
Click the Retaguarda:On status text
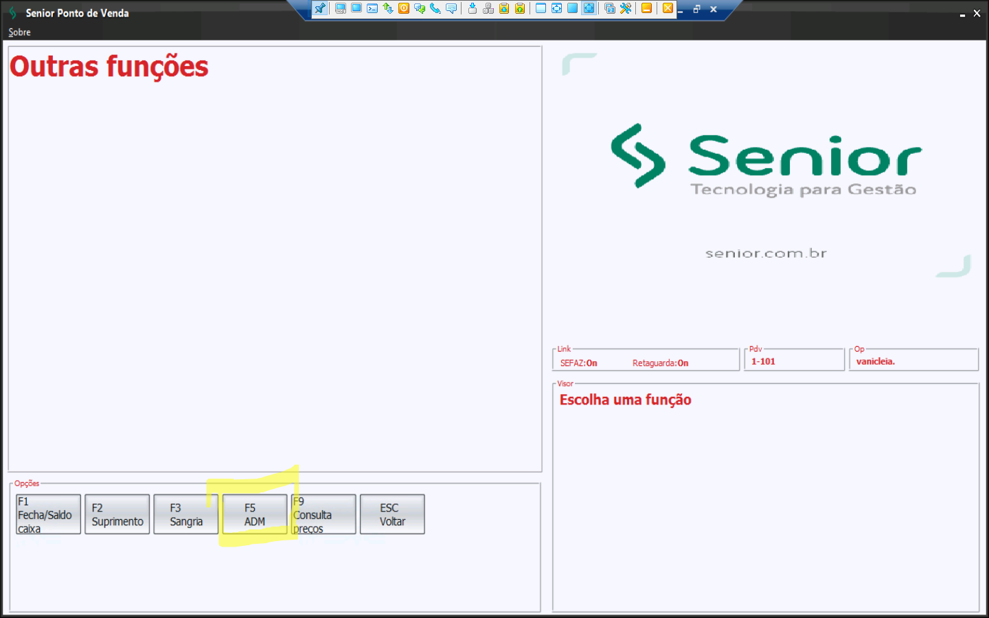[660, 363]
